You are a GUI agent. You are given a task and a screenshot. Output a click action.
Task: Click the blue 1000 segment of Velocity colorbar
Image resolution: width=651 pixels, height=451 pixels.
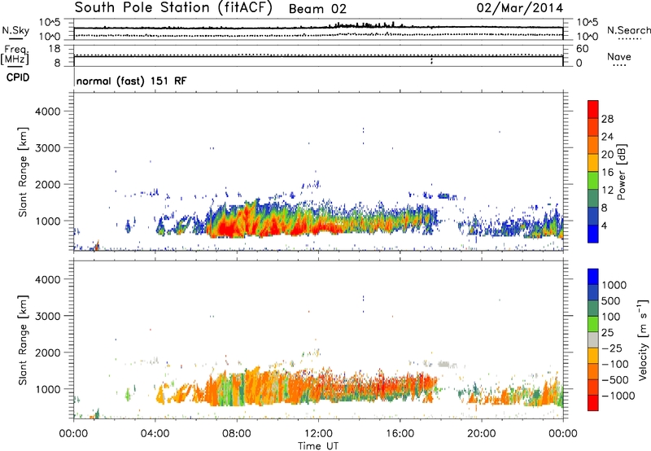tap(593, 277)
